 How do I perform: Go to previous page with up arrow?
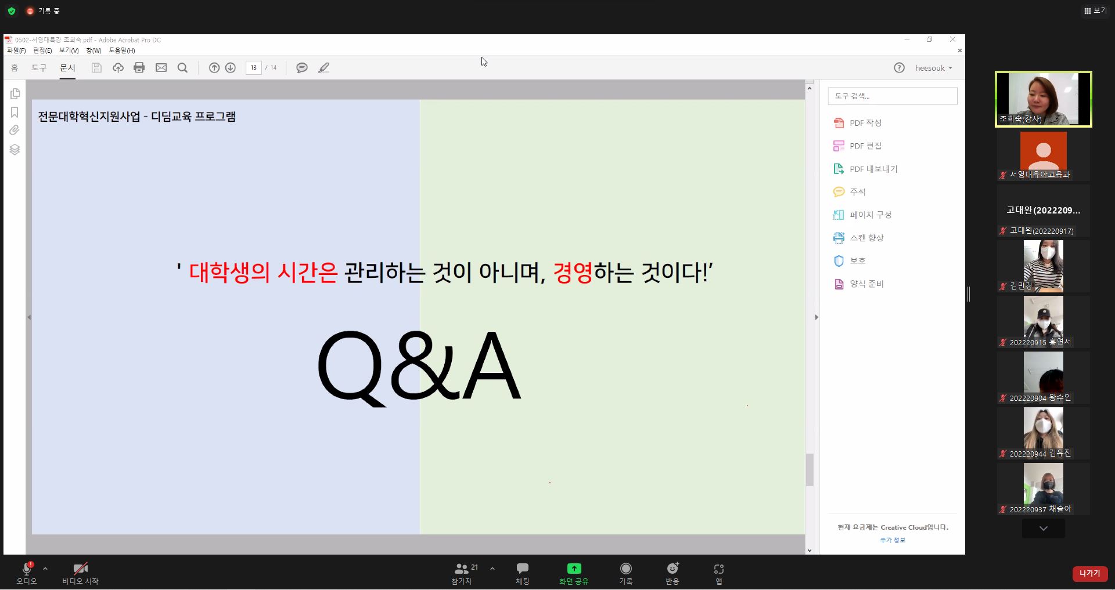214,68
